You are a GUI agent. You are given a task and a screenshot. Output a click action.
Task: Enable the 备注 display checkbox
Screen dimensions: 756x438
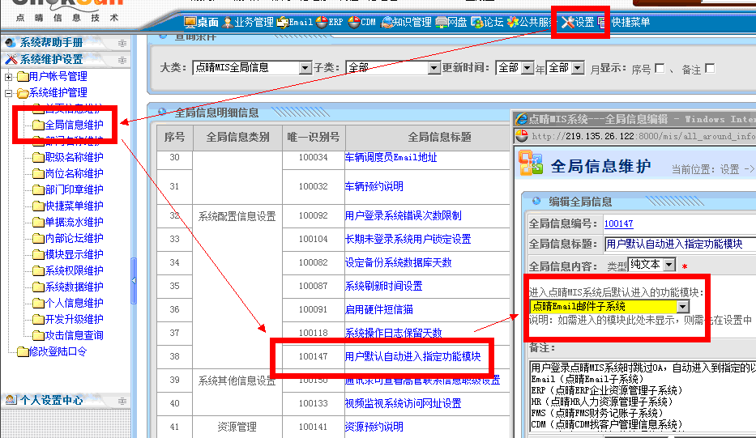[710, 69]
